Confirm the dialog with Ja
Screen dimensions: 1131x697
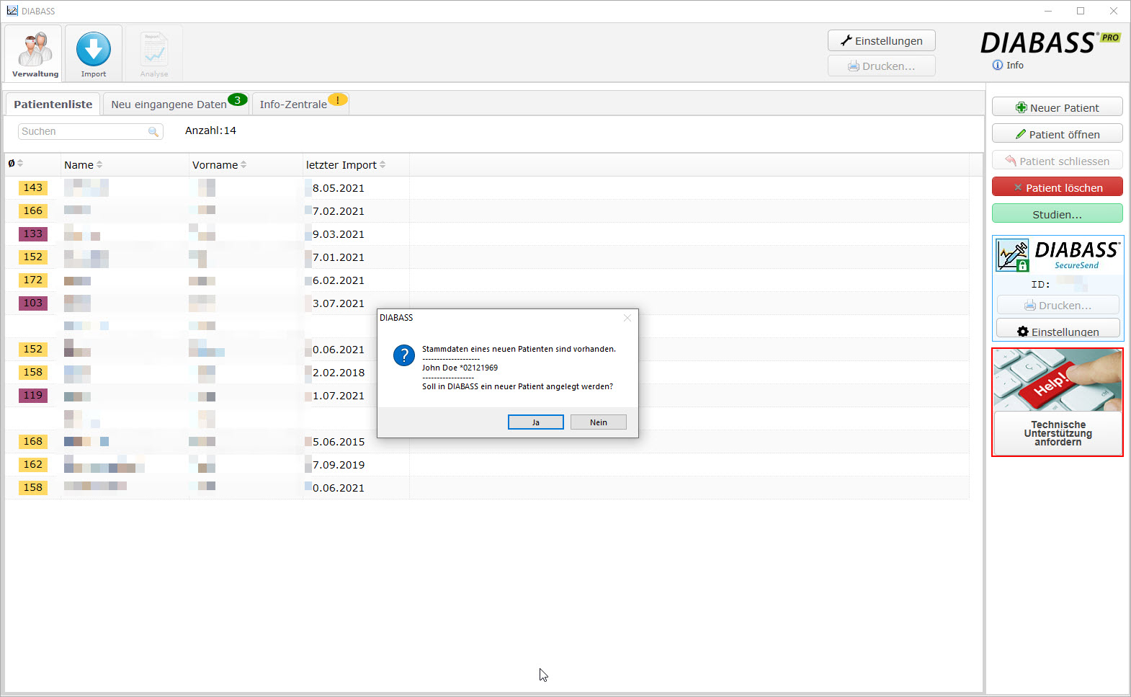tap(536, 422)
